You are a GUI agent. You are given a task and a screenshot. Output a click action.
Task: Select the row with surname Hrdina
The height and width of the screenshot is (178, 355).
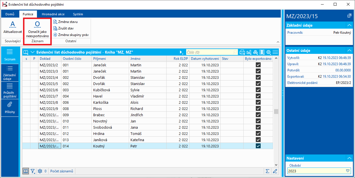click(148, 133)
